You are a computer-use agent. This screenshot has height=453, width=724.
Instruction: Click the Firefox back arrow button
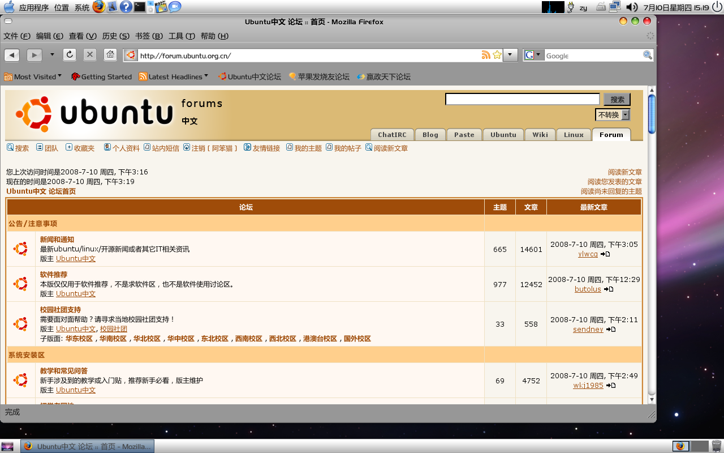12,55
